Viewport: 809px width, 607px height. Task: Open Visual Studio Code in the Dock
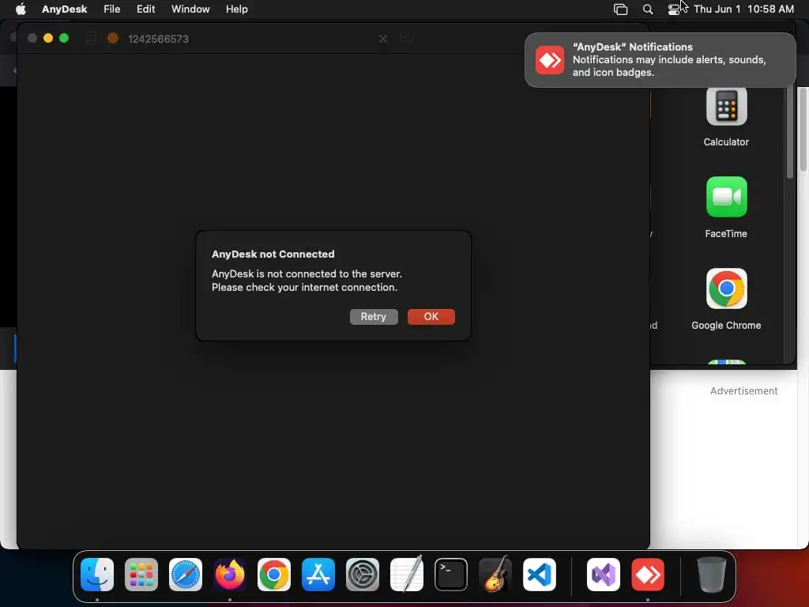pyautogui.click(x=540, y=575)
